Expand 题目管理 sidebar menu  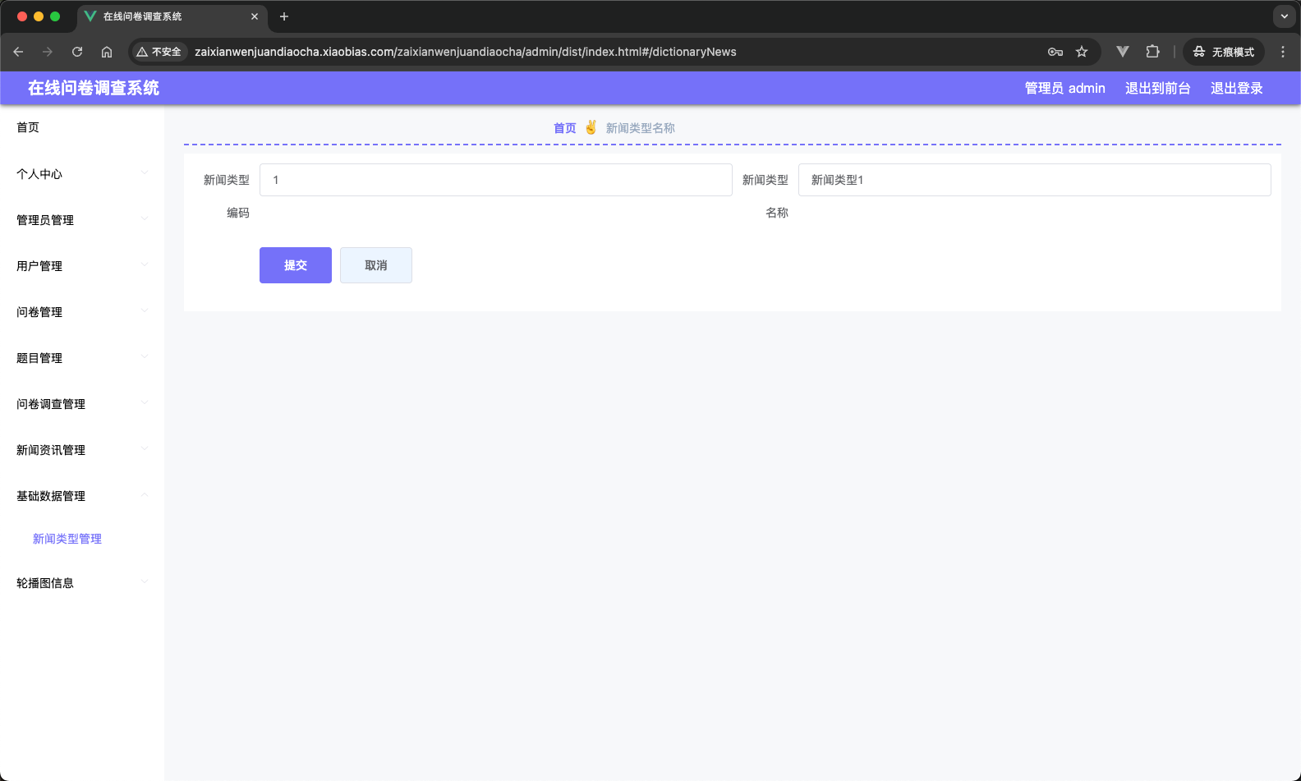click(x=82, y=357)
